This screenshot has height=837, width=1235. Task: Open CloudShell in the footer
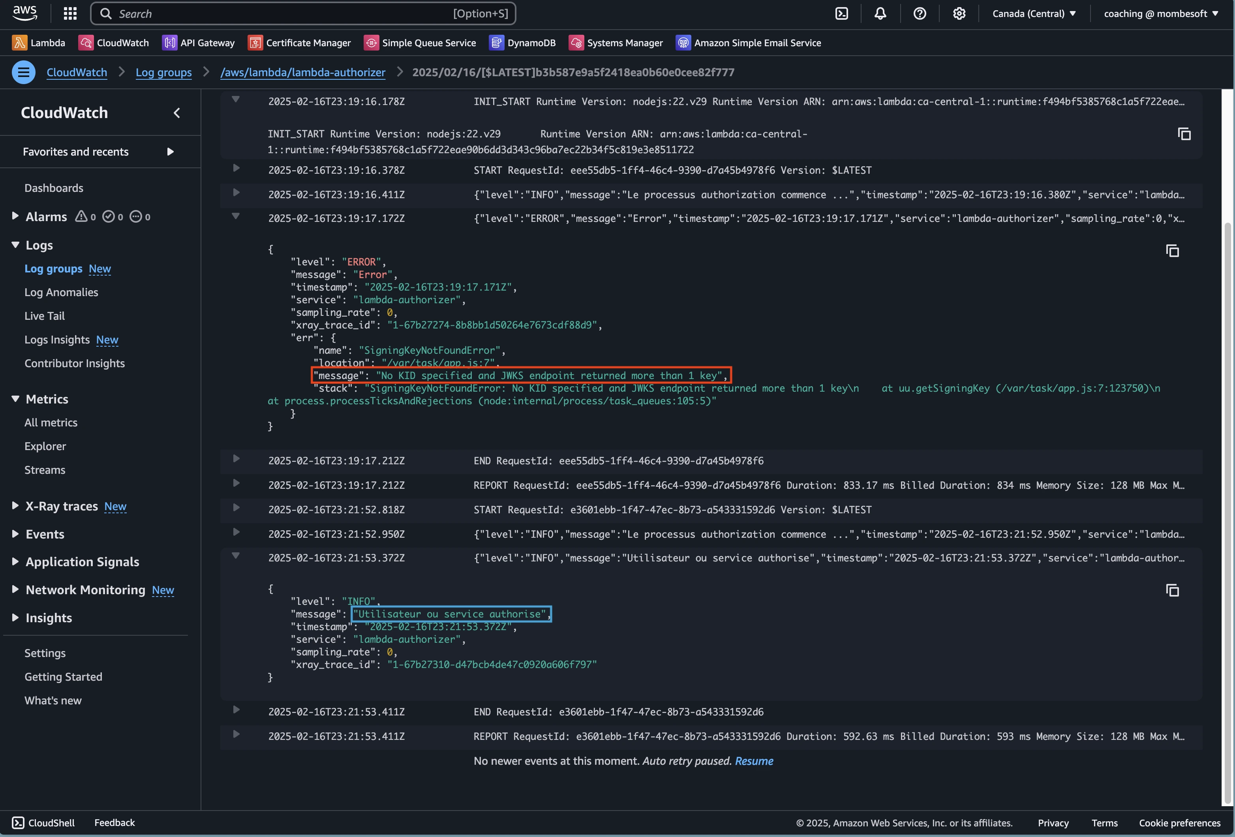pyautogui.click(x=43, y=823)
